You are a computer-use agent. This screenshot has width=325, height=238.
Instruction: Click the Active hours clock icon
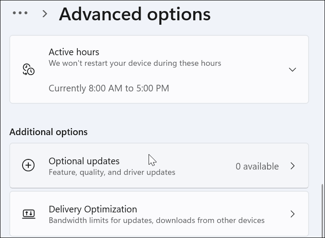(28, 69)
